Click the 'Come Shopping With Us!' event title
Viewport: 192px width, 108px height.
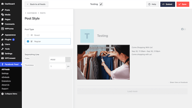pos(142,47)
